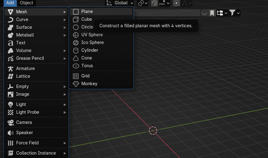268x158 pixels.
Task: Add a Cone mesh
Action: pos(86,58)
